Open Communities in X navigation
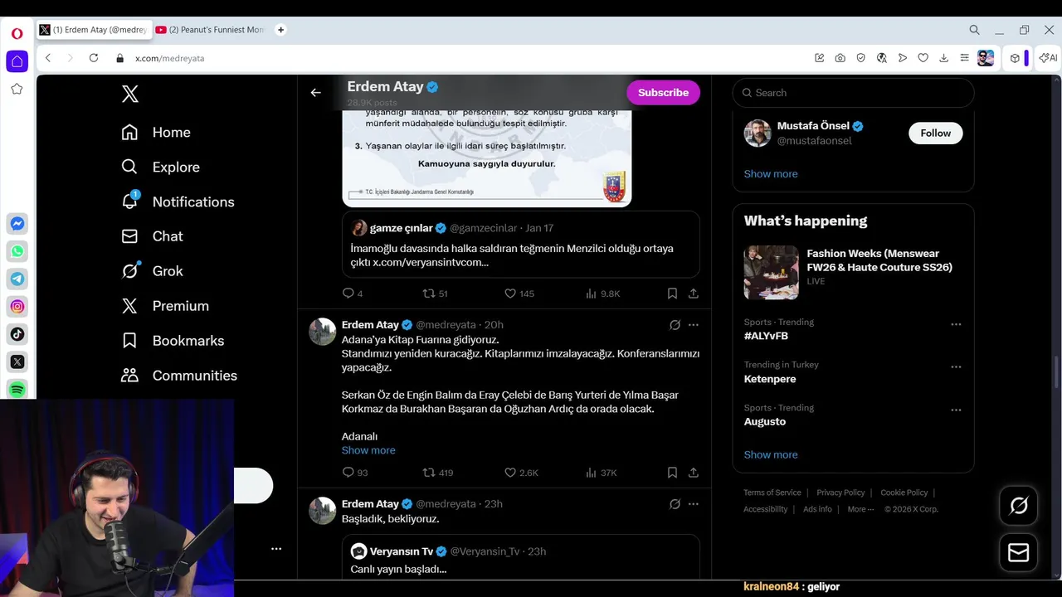 point(179,376)
